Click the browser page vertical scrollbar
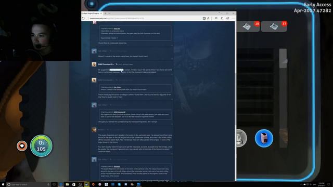This screenshot has height=187, width=333. (235, 101)
